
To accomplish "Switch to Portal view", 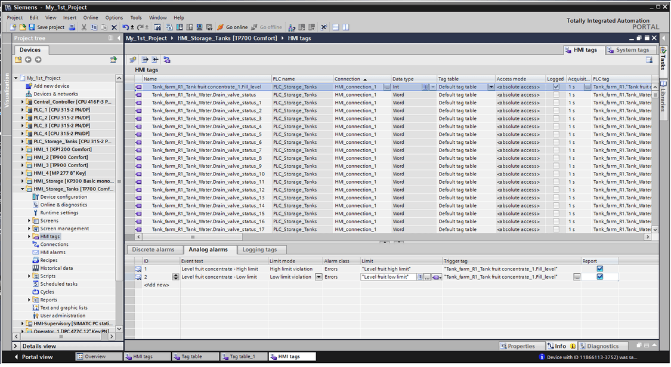I will 34,357.
